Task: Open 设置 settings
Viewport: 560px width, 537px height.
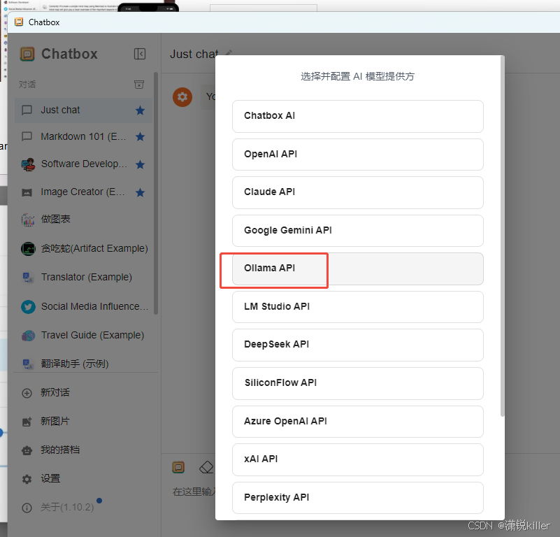Action: 86,479
